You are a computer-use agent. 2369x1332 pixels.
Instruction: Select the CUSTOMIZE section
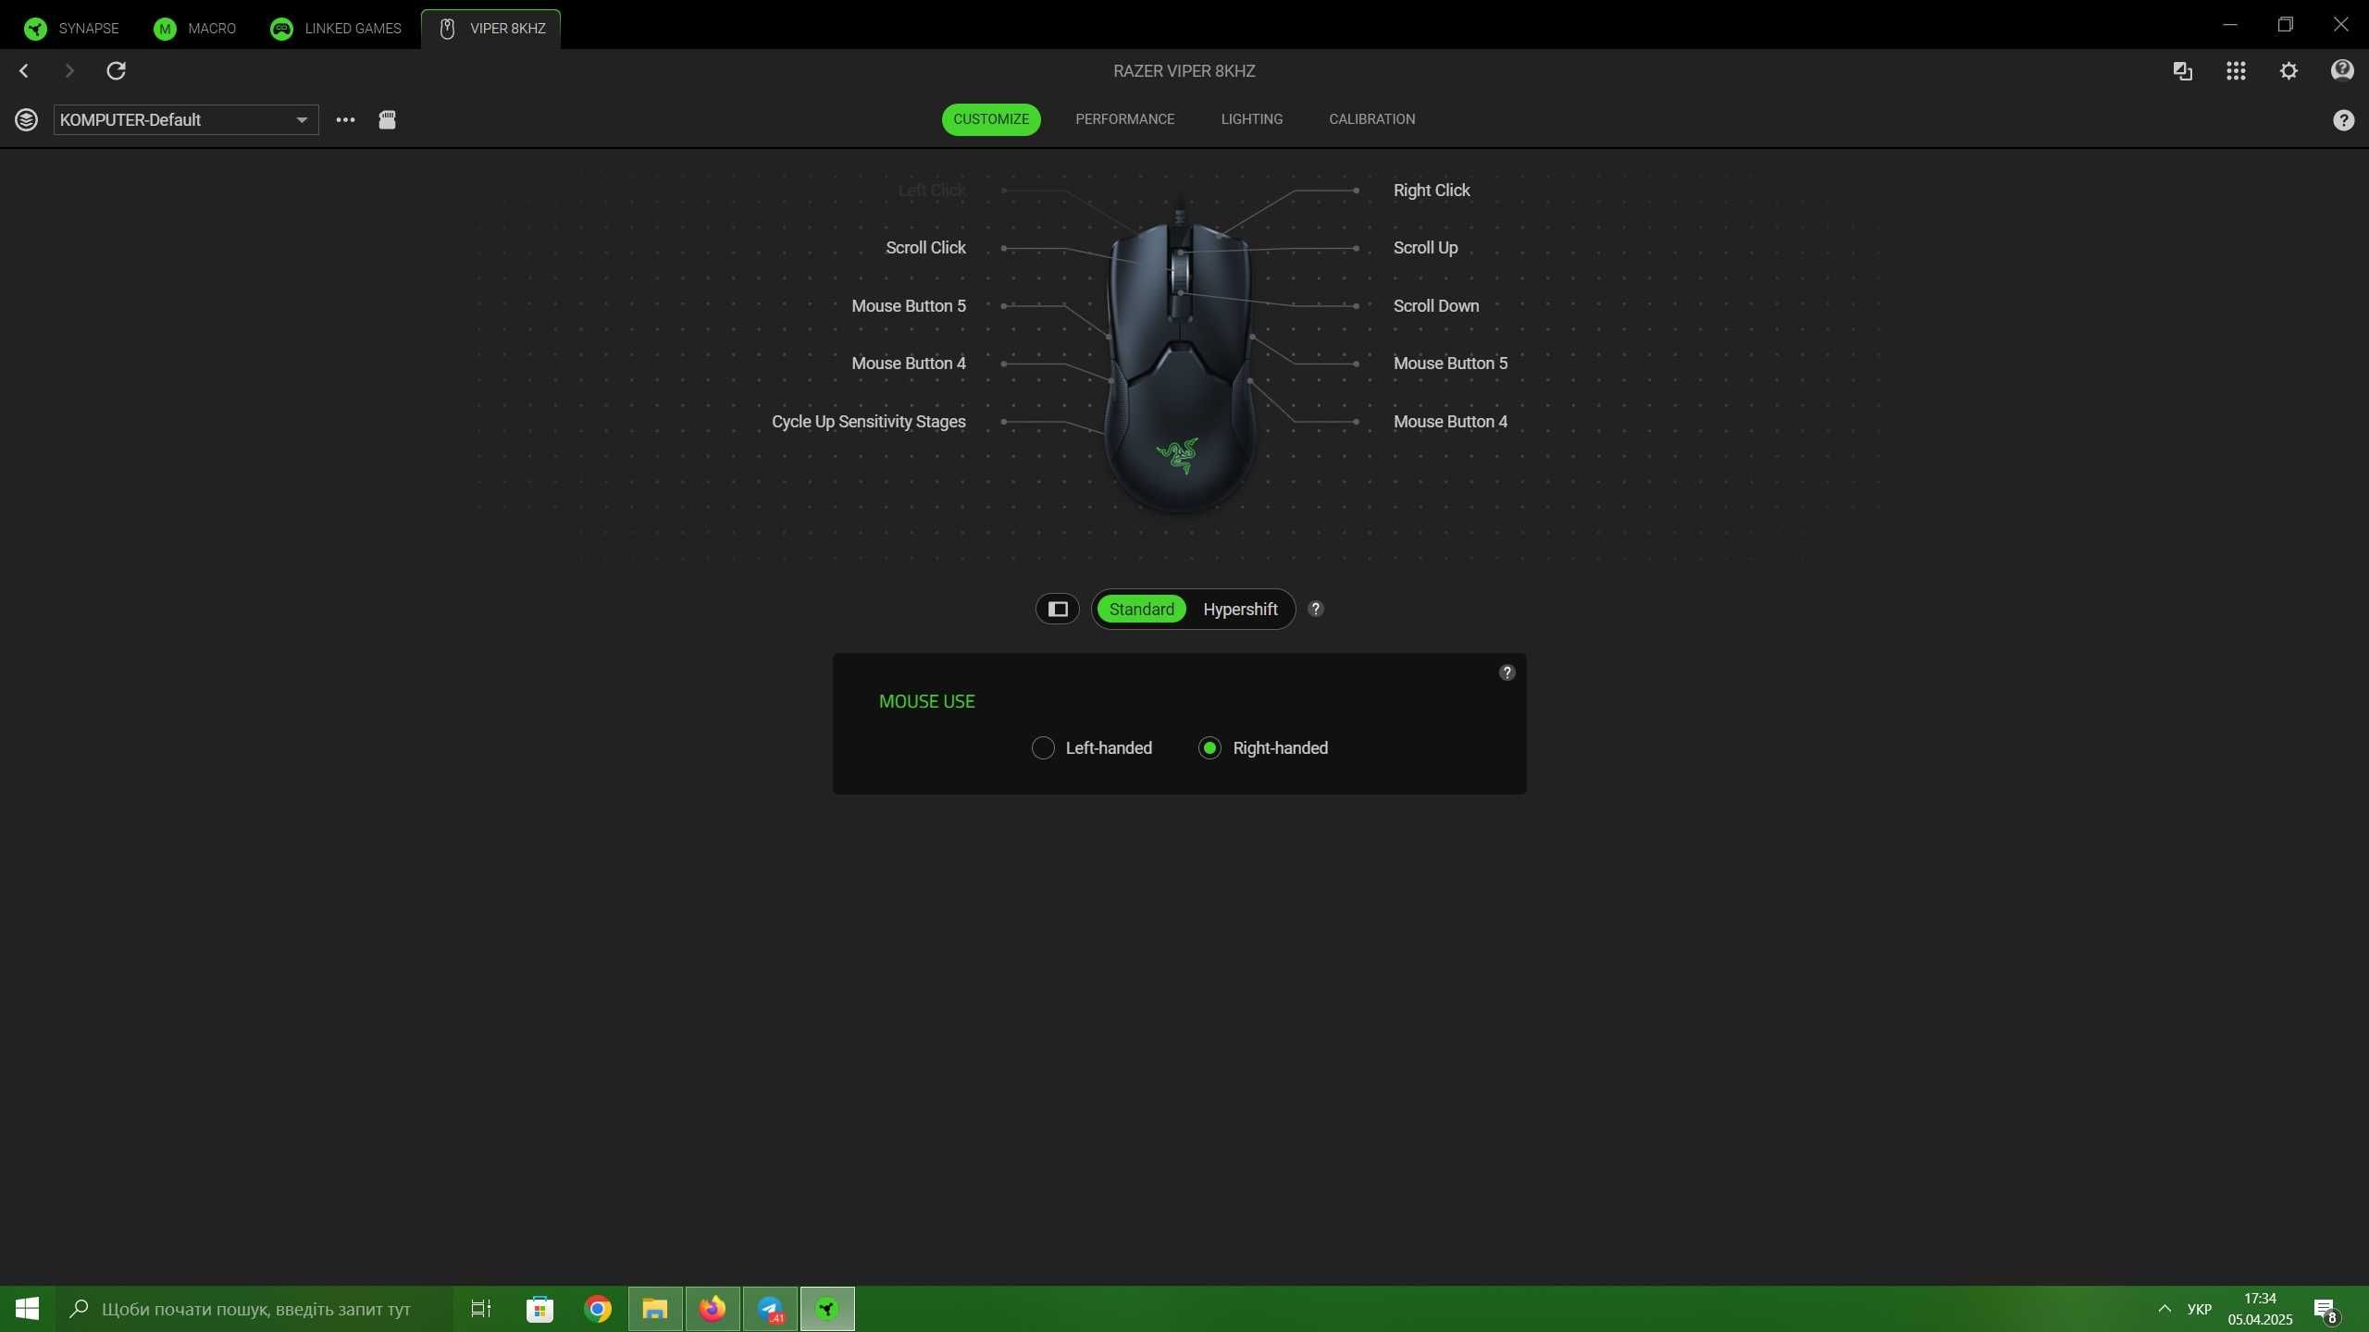pos(991,119)
